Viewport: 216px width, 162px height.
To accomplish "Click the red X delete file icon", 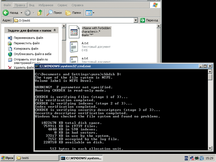I will (10, 67).
